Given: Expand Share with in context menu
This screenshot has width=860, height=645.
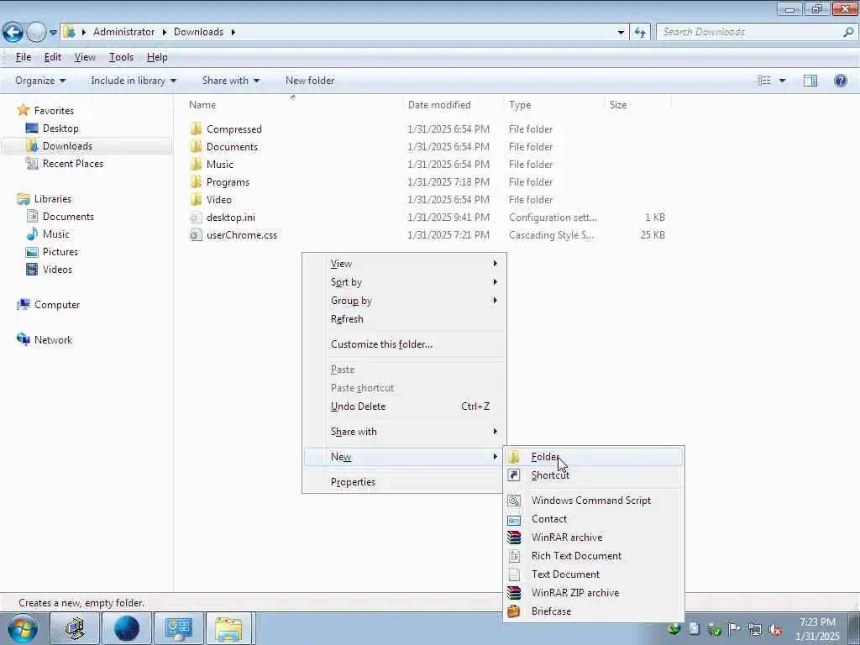Looking at the screenshot, I should tap(404, 432).
